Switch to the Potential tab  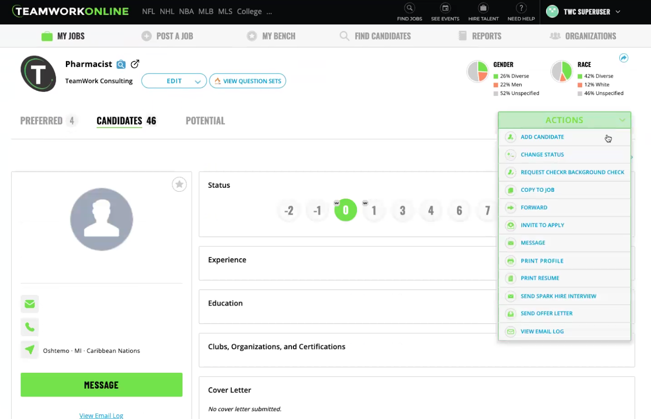click(205, 121)
